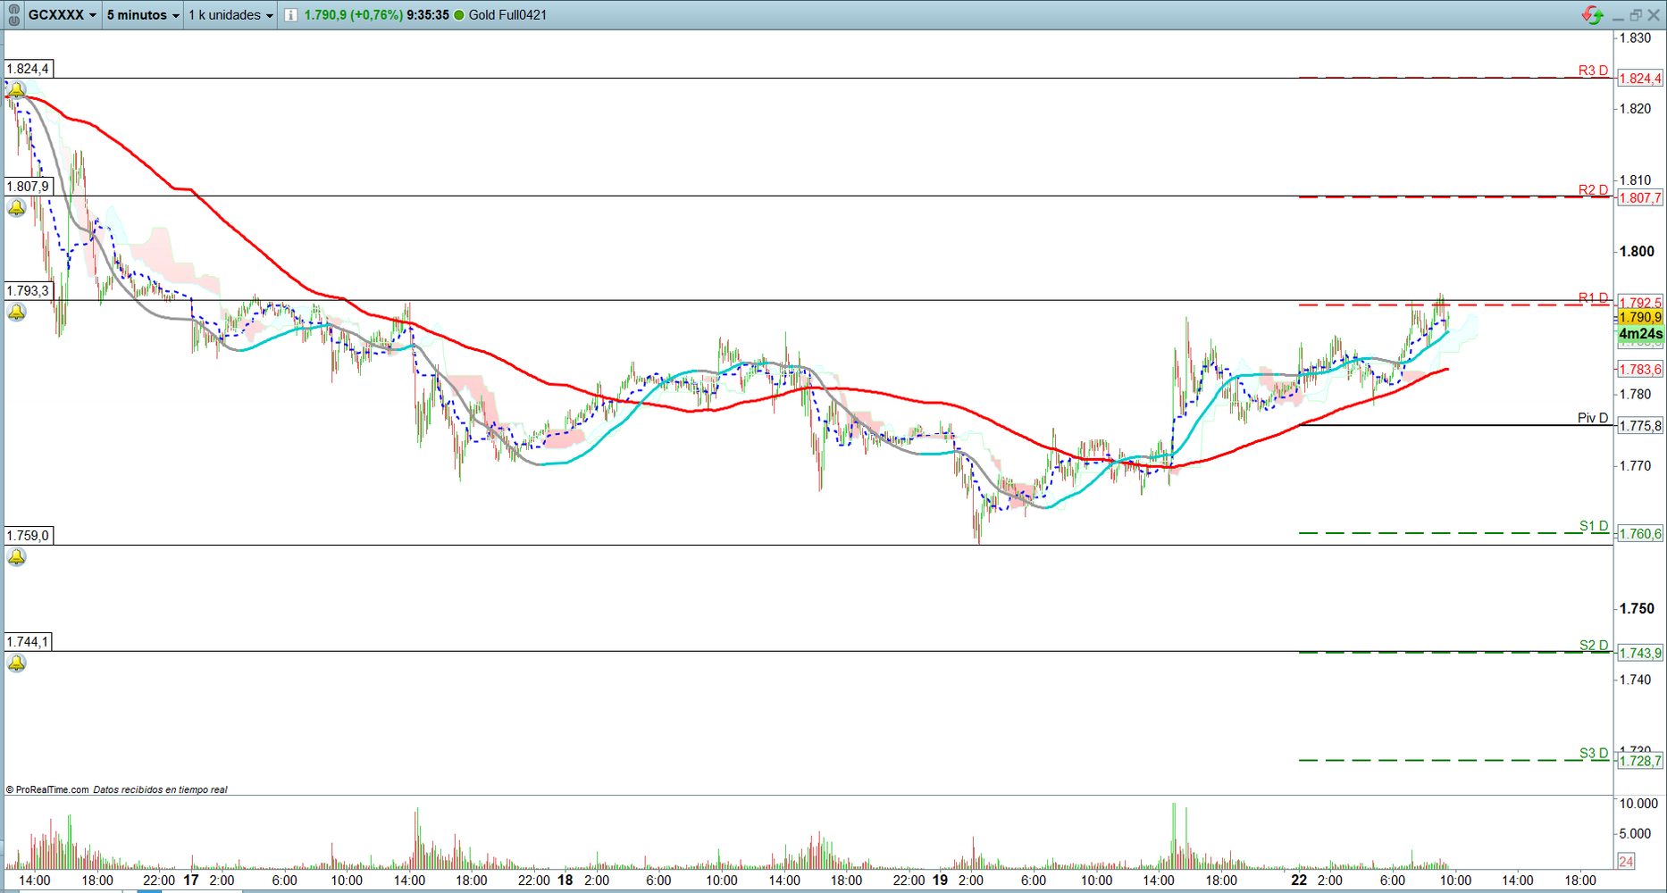Click the R3 D pivot label
The height and width of the screenshot is (893, 1667).
pos(1593,71)
